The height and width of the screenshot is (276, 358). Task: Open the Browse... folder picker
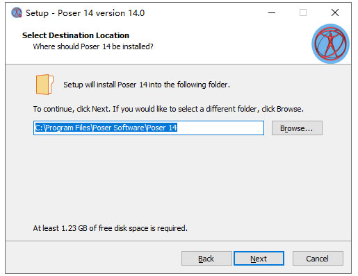coord(297,128)
